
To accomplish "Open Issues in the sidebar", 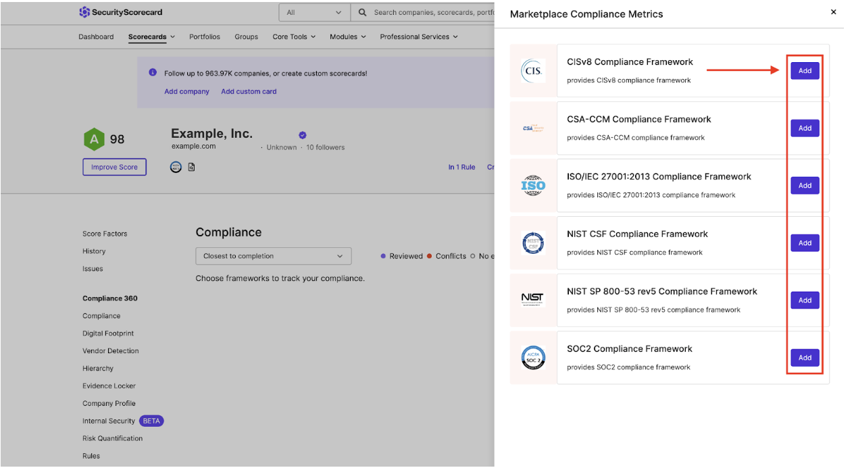I will click(93, 269).
